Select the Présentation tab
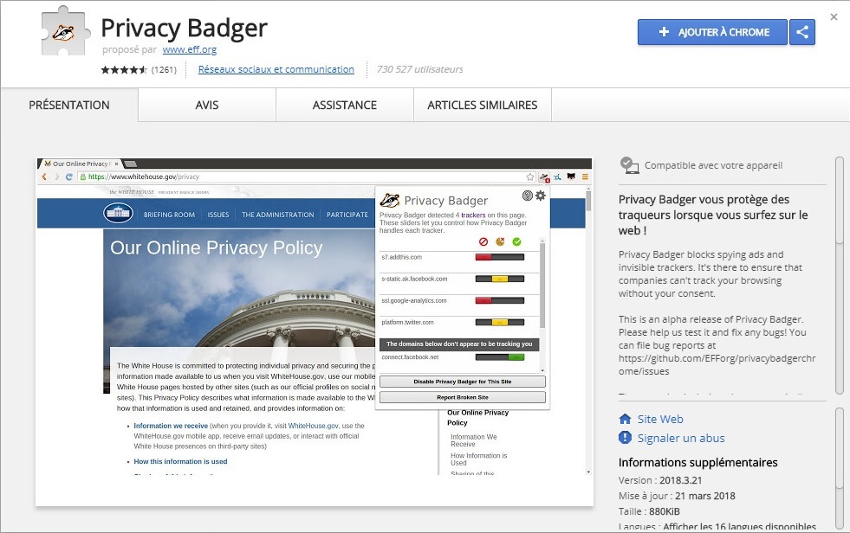 (x=69, y=105)
